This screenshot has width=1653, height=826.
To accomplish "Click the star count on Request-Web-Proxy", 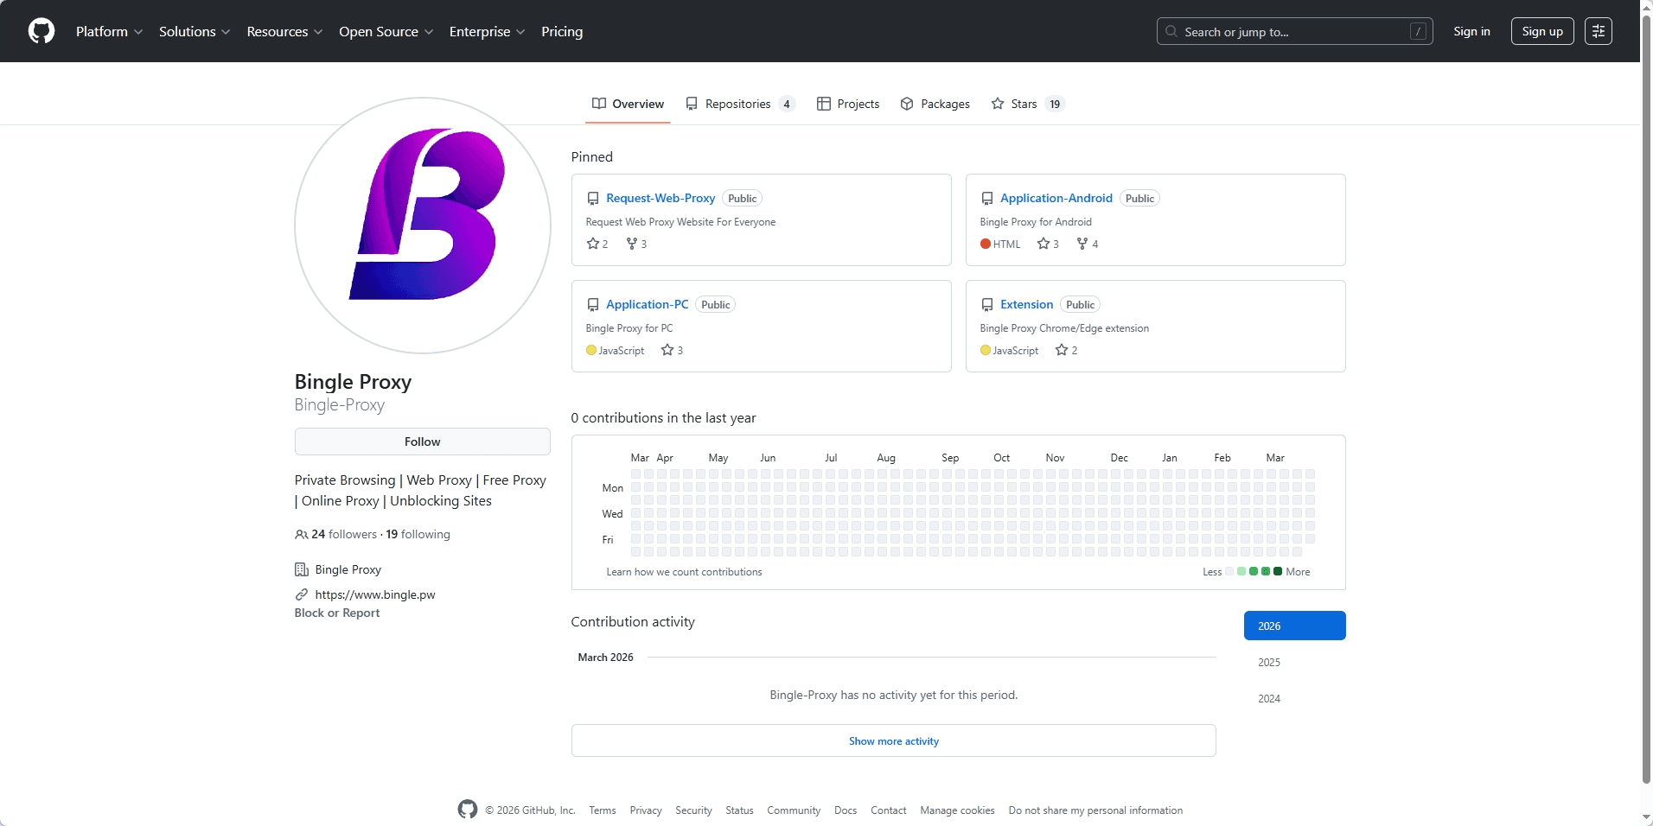I will 597,244.
